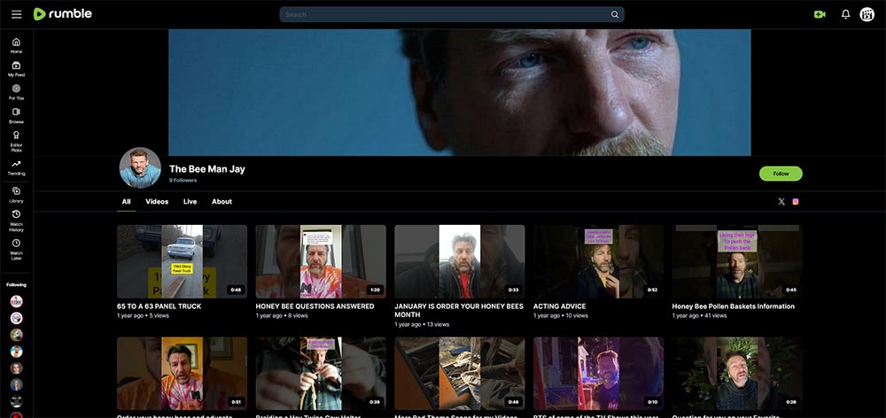Screen dimensions: 886x418
Task: Open Honey Bee Pollen Baskets video thumbnail
Action: [737, 261]
